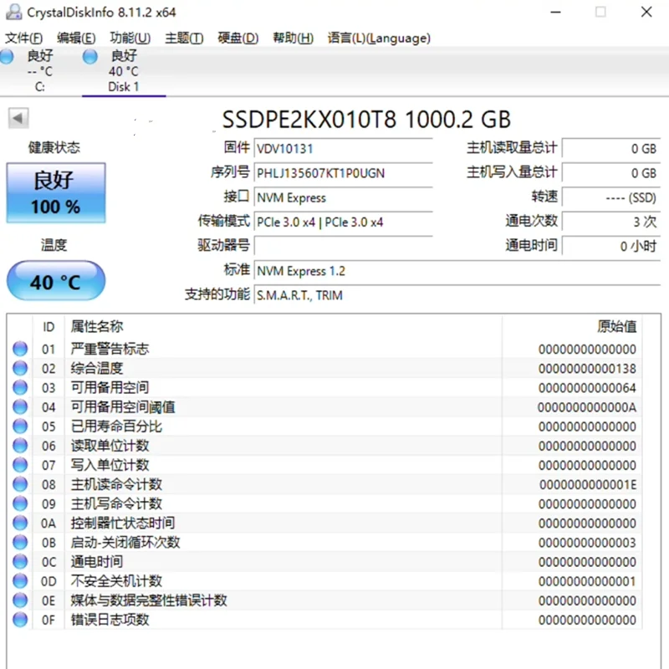Select the 综合温度 attribute name
The image size is (669, 669).
click(x=97, y=368)
